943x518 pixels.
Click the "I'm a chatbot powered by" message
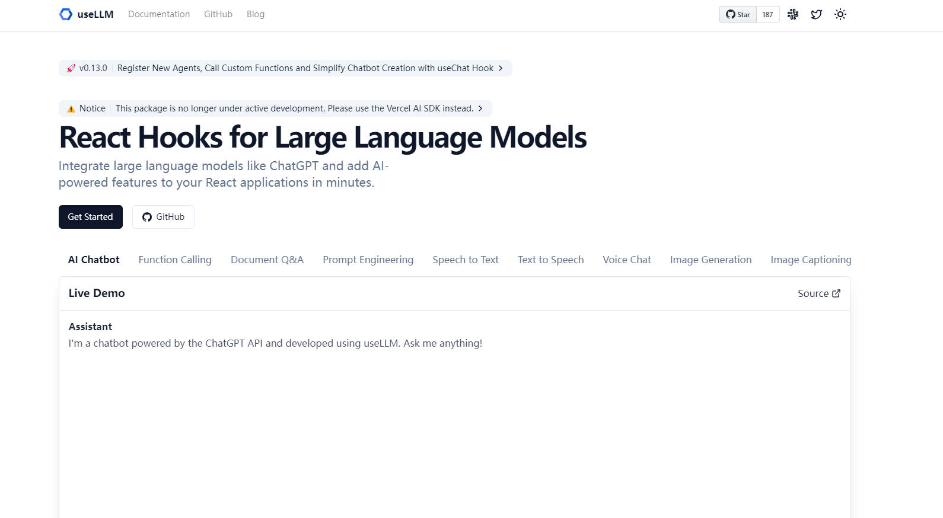pyautogui.click(x=275, y=343)
